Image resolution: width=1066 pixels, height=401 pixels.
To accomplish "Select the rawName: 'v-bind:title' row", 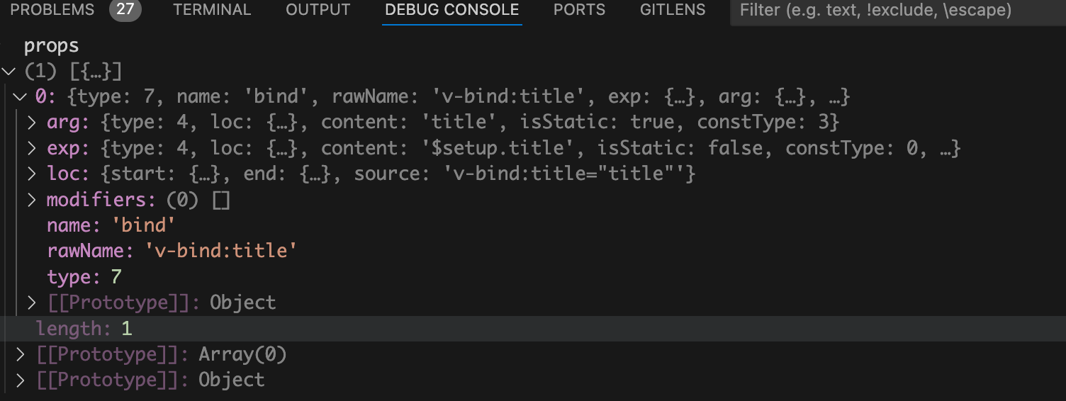I will coord(171,252).
